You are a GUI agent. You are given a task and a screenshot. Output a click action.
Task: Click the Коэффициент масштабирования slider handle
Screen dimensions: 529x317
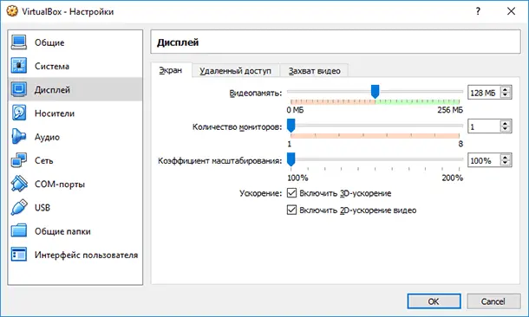(x=291, y=159)
